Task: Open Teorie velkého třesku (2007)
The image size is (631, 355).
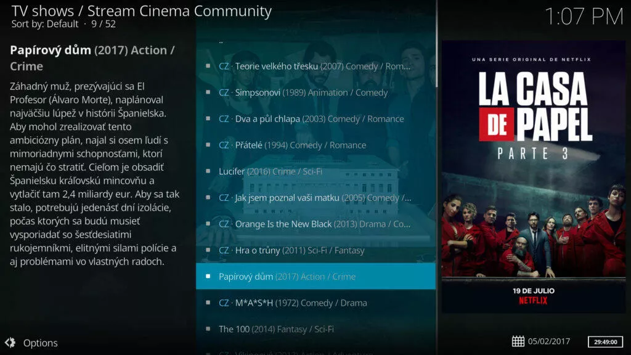Action: (x=315, y=66)
